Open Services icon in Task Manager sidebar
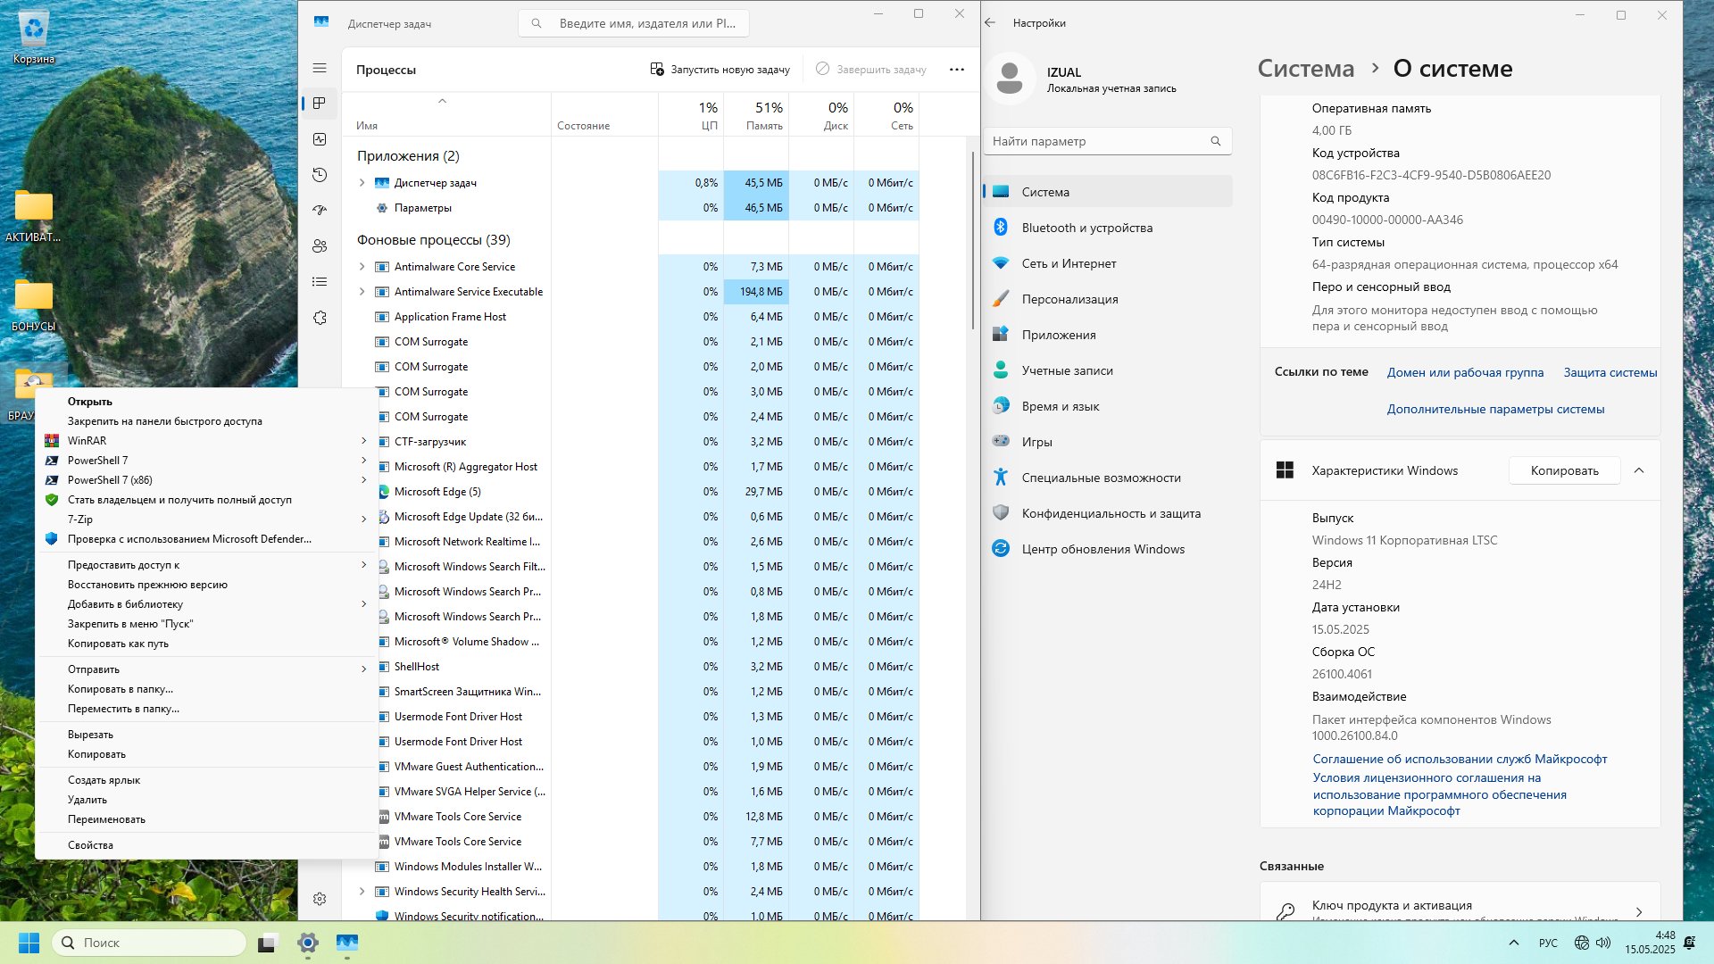 320,318
